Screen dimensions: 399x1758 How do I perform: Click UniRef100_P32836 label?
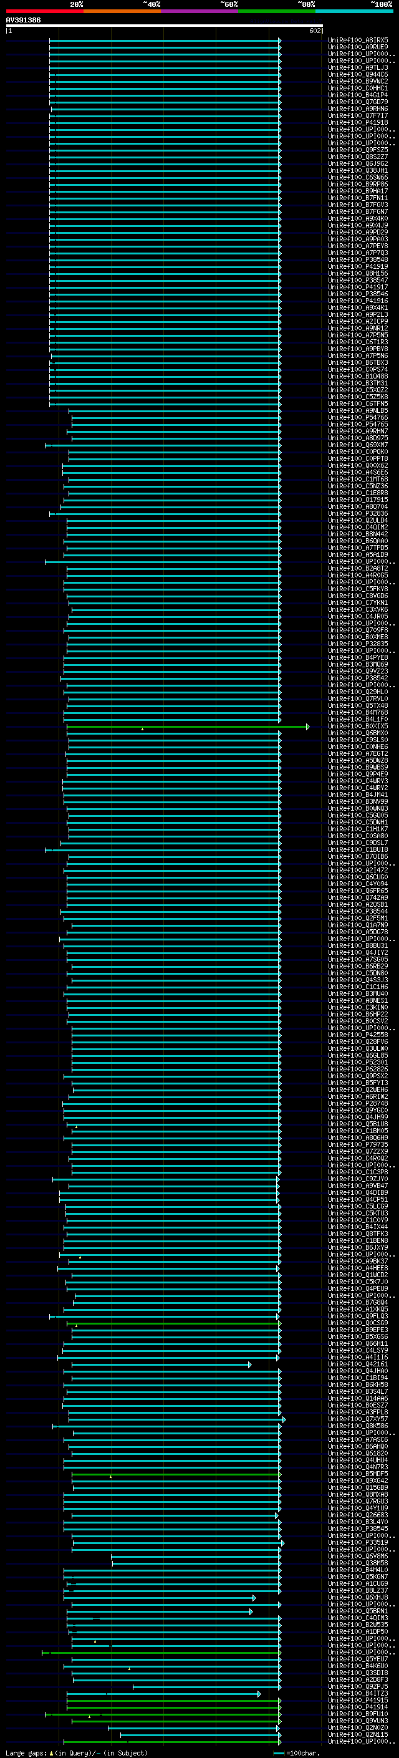pyautogui.click(x=358, y=513)
